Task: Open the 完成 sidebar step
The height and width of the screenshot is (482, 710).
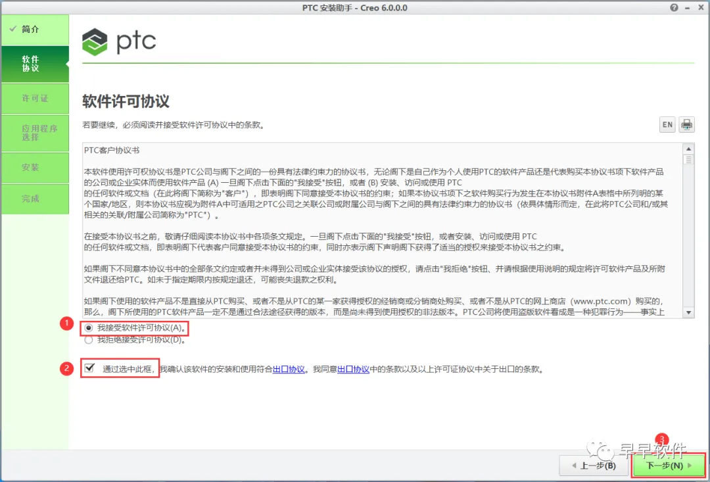Action: click(x=35, y=199)
